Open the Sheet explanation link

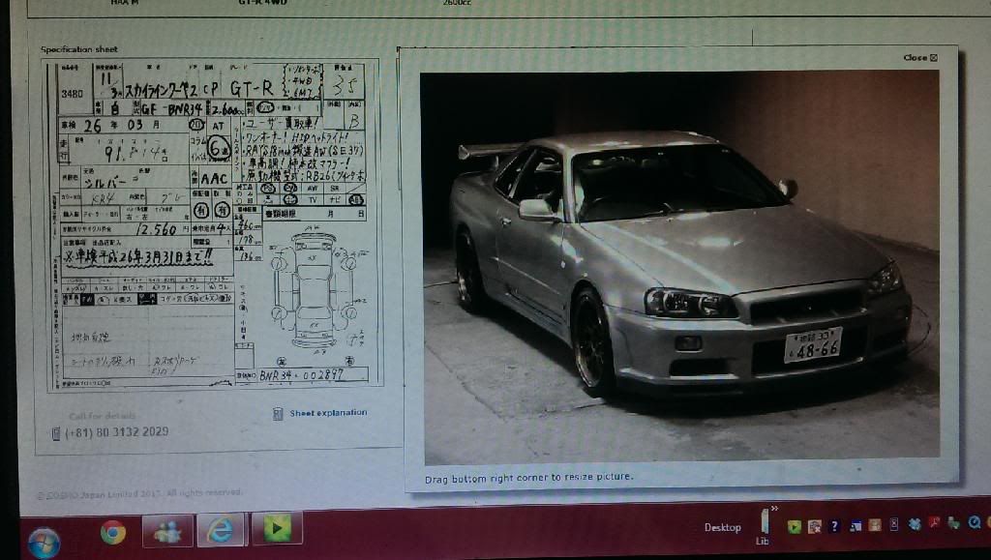pos(328,412)
